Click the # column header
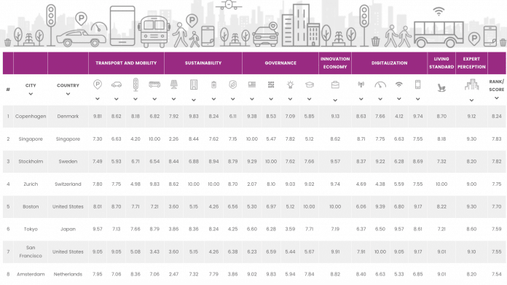This screenshot has width=507, height=285. click(8, 89)
